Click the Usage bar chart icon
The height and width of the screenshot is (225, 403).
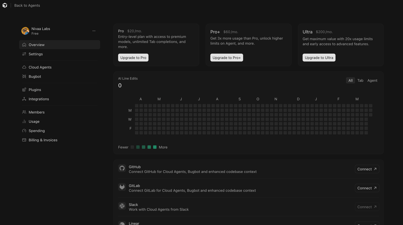pos(24,122)
